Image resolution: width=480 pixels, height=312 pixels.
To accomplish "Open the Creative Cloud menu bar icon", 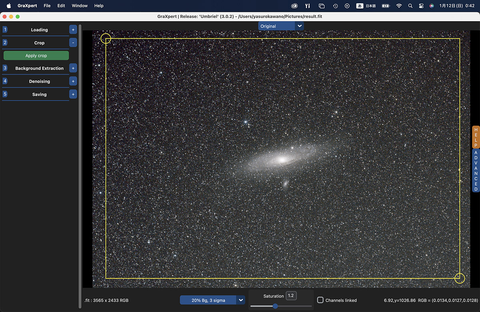I will click(x=294, y=6).
